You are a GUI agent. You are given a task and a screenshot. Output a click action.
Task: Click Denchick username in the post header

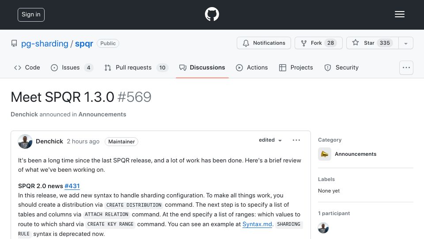coord(49,142)
